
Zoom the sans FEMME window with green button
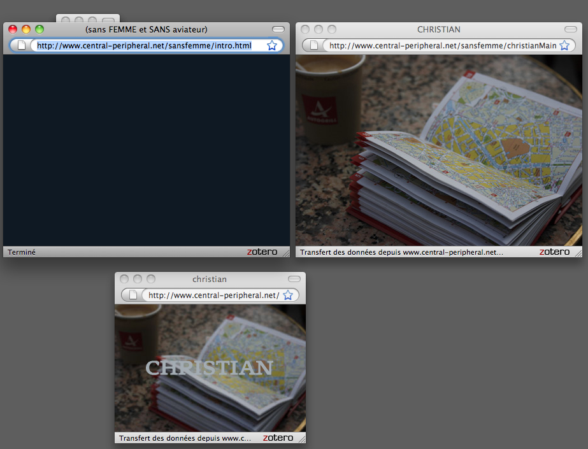(39, 29)
